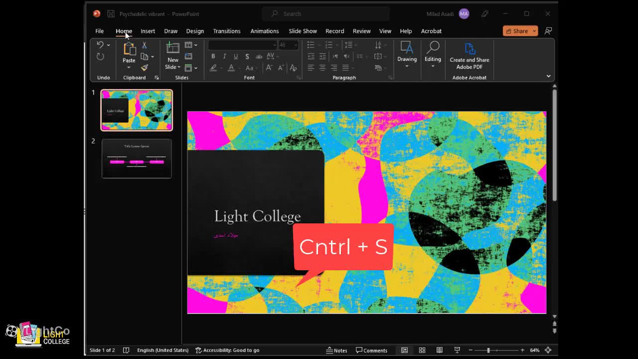
Task: Open the Design tab
Action: [195, 31]
